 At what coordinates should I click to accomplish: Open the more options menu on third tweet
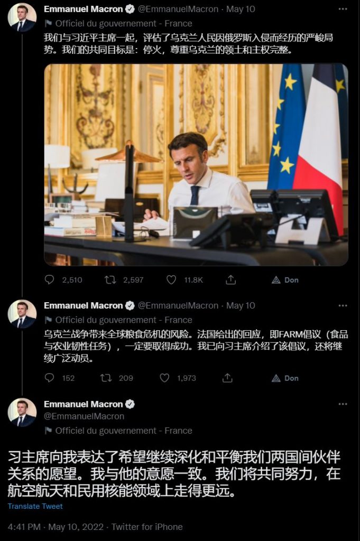[x=343, y=404]
